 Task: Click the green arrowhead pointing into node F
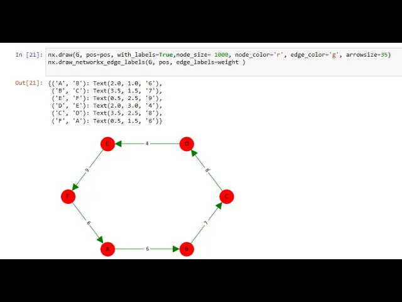click(75, 187)
